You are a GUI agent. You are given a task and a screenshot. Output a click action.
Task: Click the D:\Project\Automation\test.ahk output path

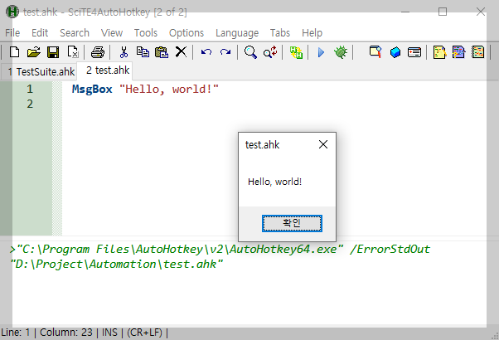click(x=117, y=265)
